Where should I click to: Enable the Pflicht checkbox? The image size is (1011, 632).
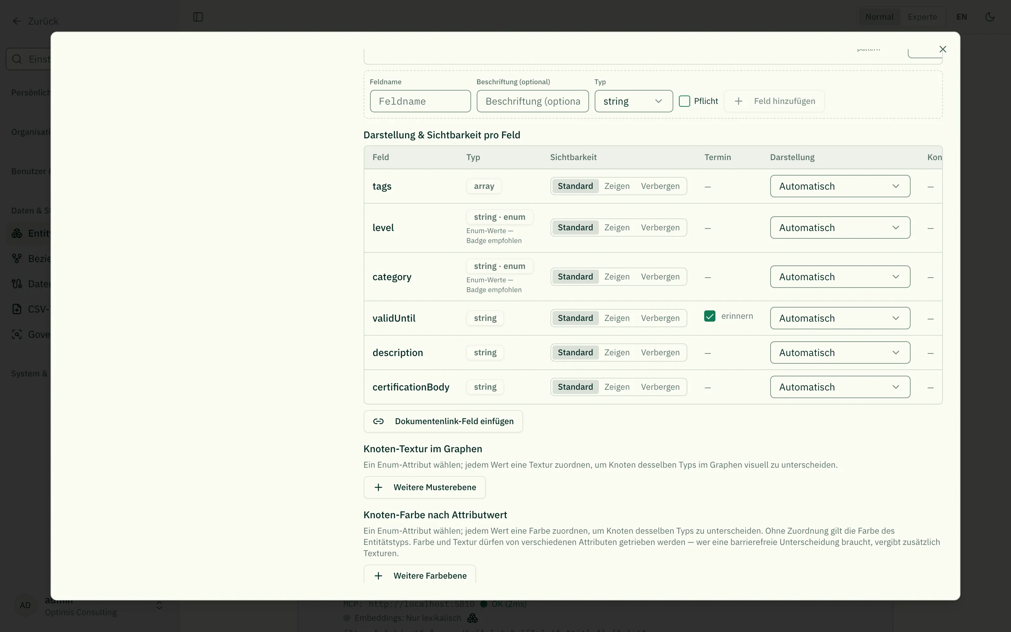click(684, 101)
